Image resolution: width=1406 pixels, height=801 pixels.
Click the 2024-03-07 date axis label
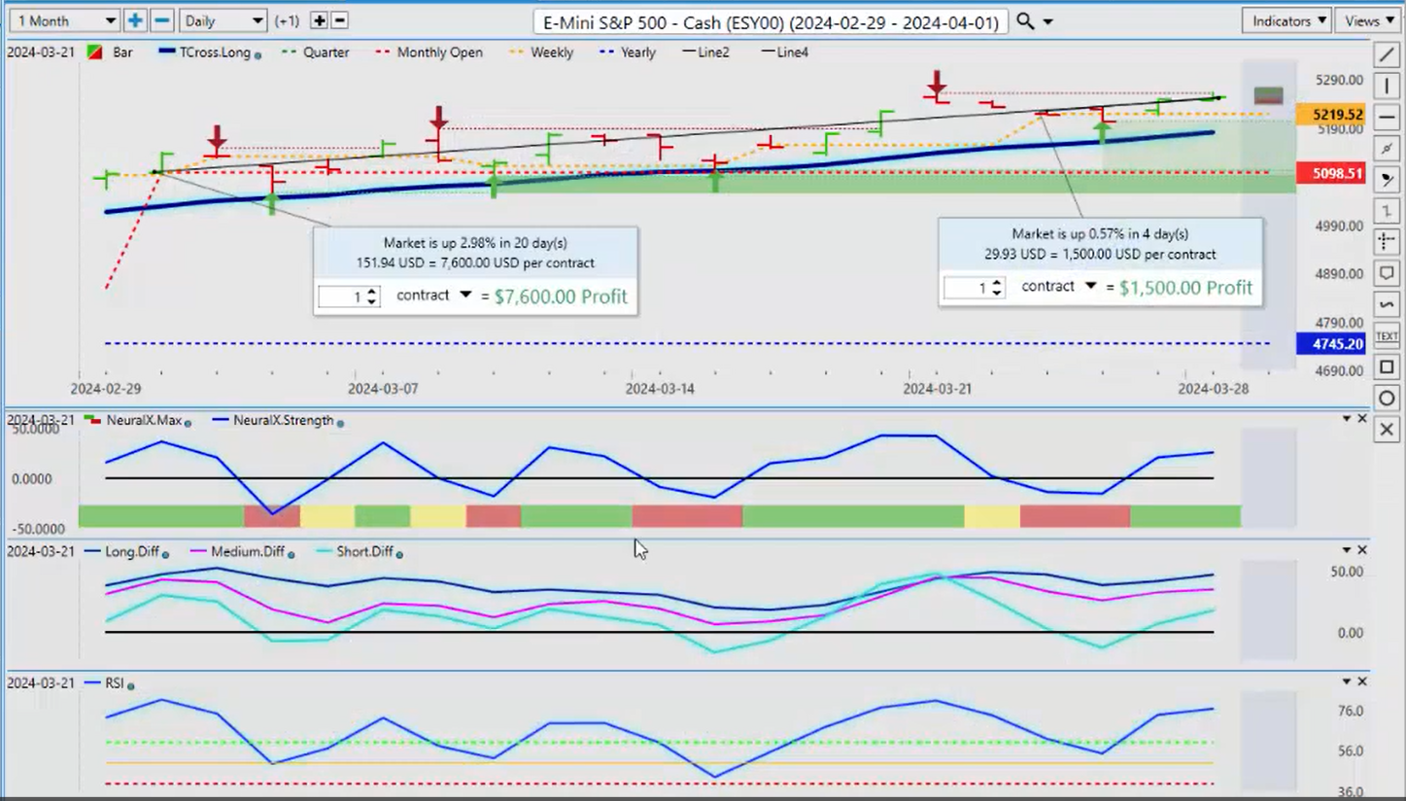383,389
